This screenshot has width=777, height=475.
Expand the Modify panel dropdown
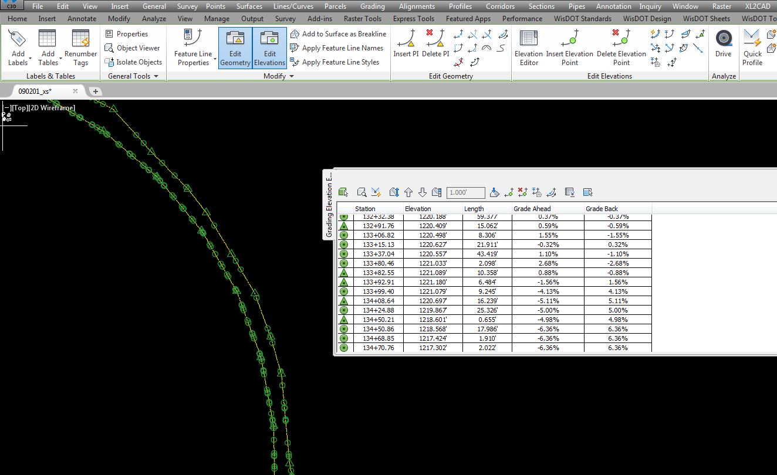291,76
